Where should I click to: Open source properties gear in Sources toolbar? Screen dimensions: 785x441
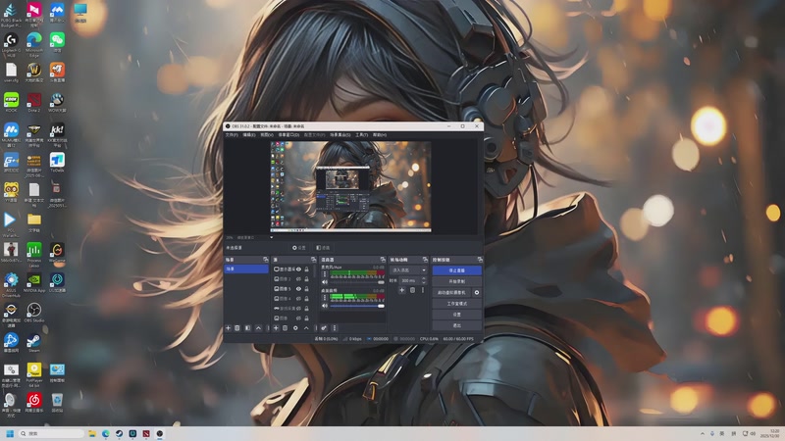[x=295, y=328]
